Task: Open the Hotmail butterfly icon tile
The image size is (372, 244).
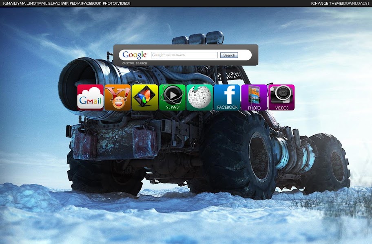Action: (145, 97)
